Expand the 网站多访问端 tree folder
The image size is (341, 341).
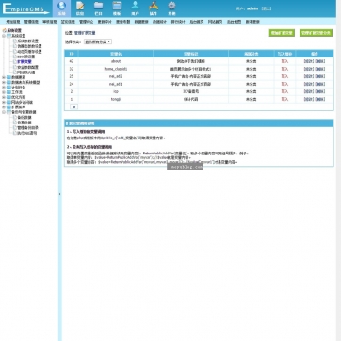(4, 102)
